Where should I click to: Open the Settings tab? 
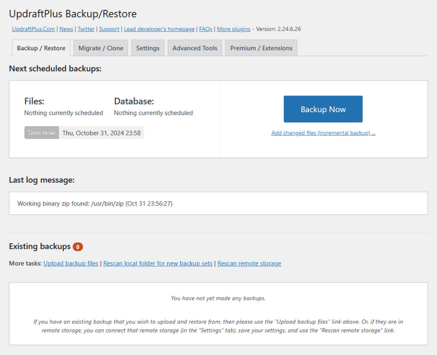tap(148, 48)
